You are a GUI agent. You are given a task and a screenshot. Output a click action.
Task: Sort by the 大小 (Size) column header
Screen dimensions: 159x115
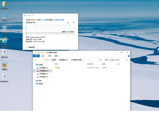click(118, 64)
